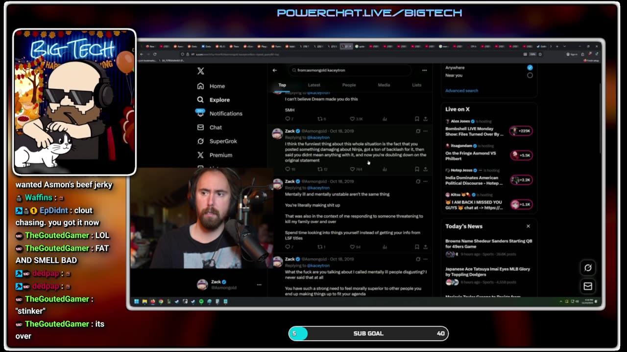Open more menu on 'What the fuck' tweet

point(425,259)
